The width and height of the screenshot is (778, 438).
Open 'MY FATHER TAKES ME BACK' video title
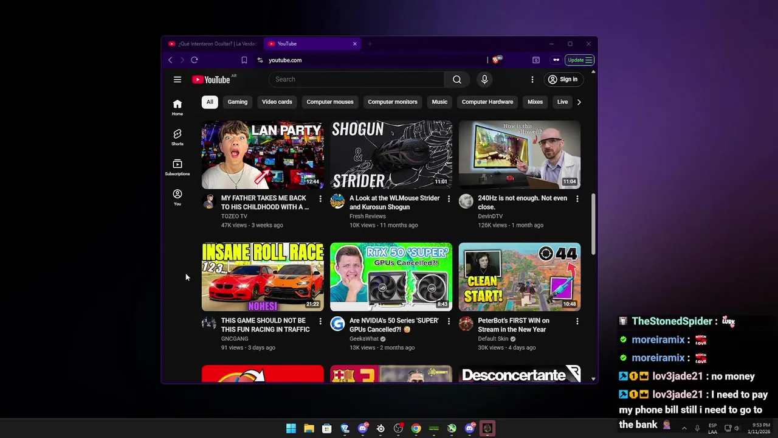[x=265, y=203]
